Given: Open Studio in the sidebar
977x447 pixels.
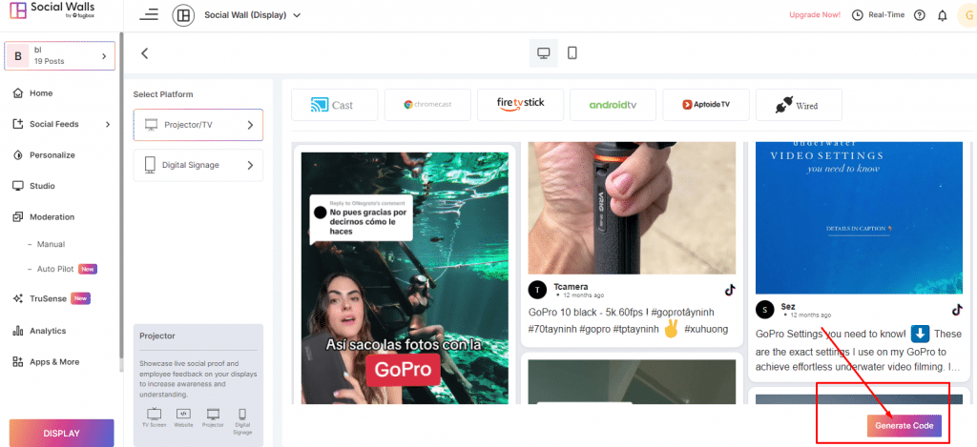Looking at the screenshot, I should 42,186.
